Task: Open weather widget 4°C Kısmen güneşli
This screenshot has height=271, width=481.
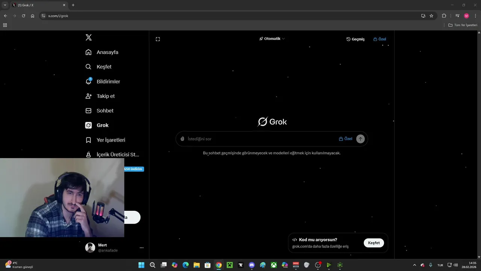Action: click(20, 265)
